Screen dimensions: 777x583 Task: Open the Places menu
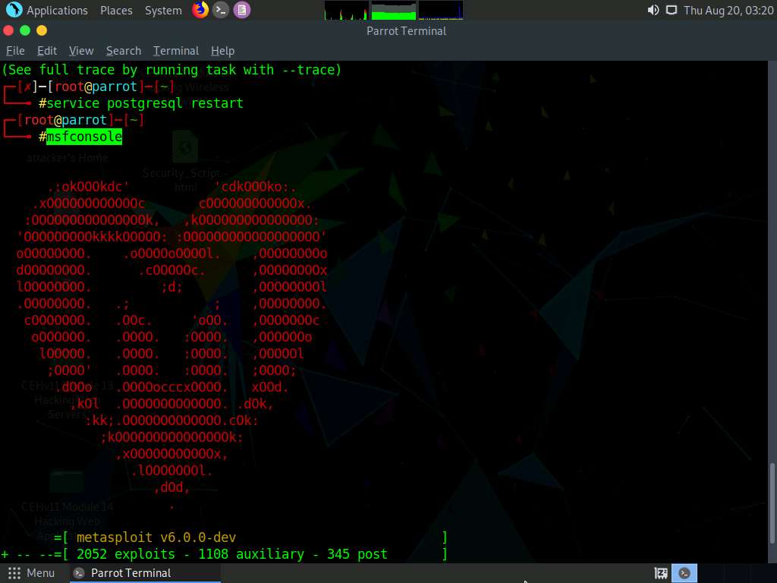(116, 11)
